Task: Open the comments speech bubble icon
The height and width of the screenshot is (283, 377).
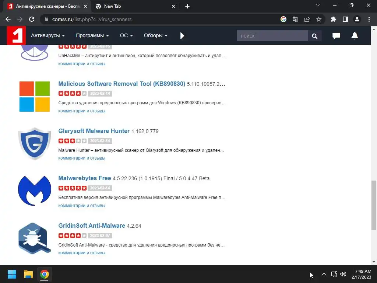Action: (336, 36)
